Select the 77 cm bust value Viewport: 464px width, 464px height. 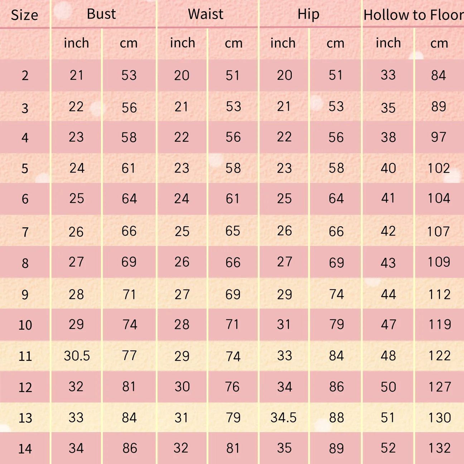pos(129,356)
